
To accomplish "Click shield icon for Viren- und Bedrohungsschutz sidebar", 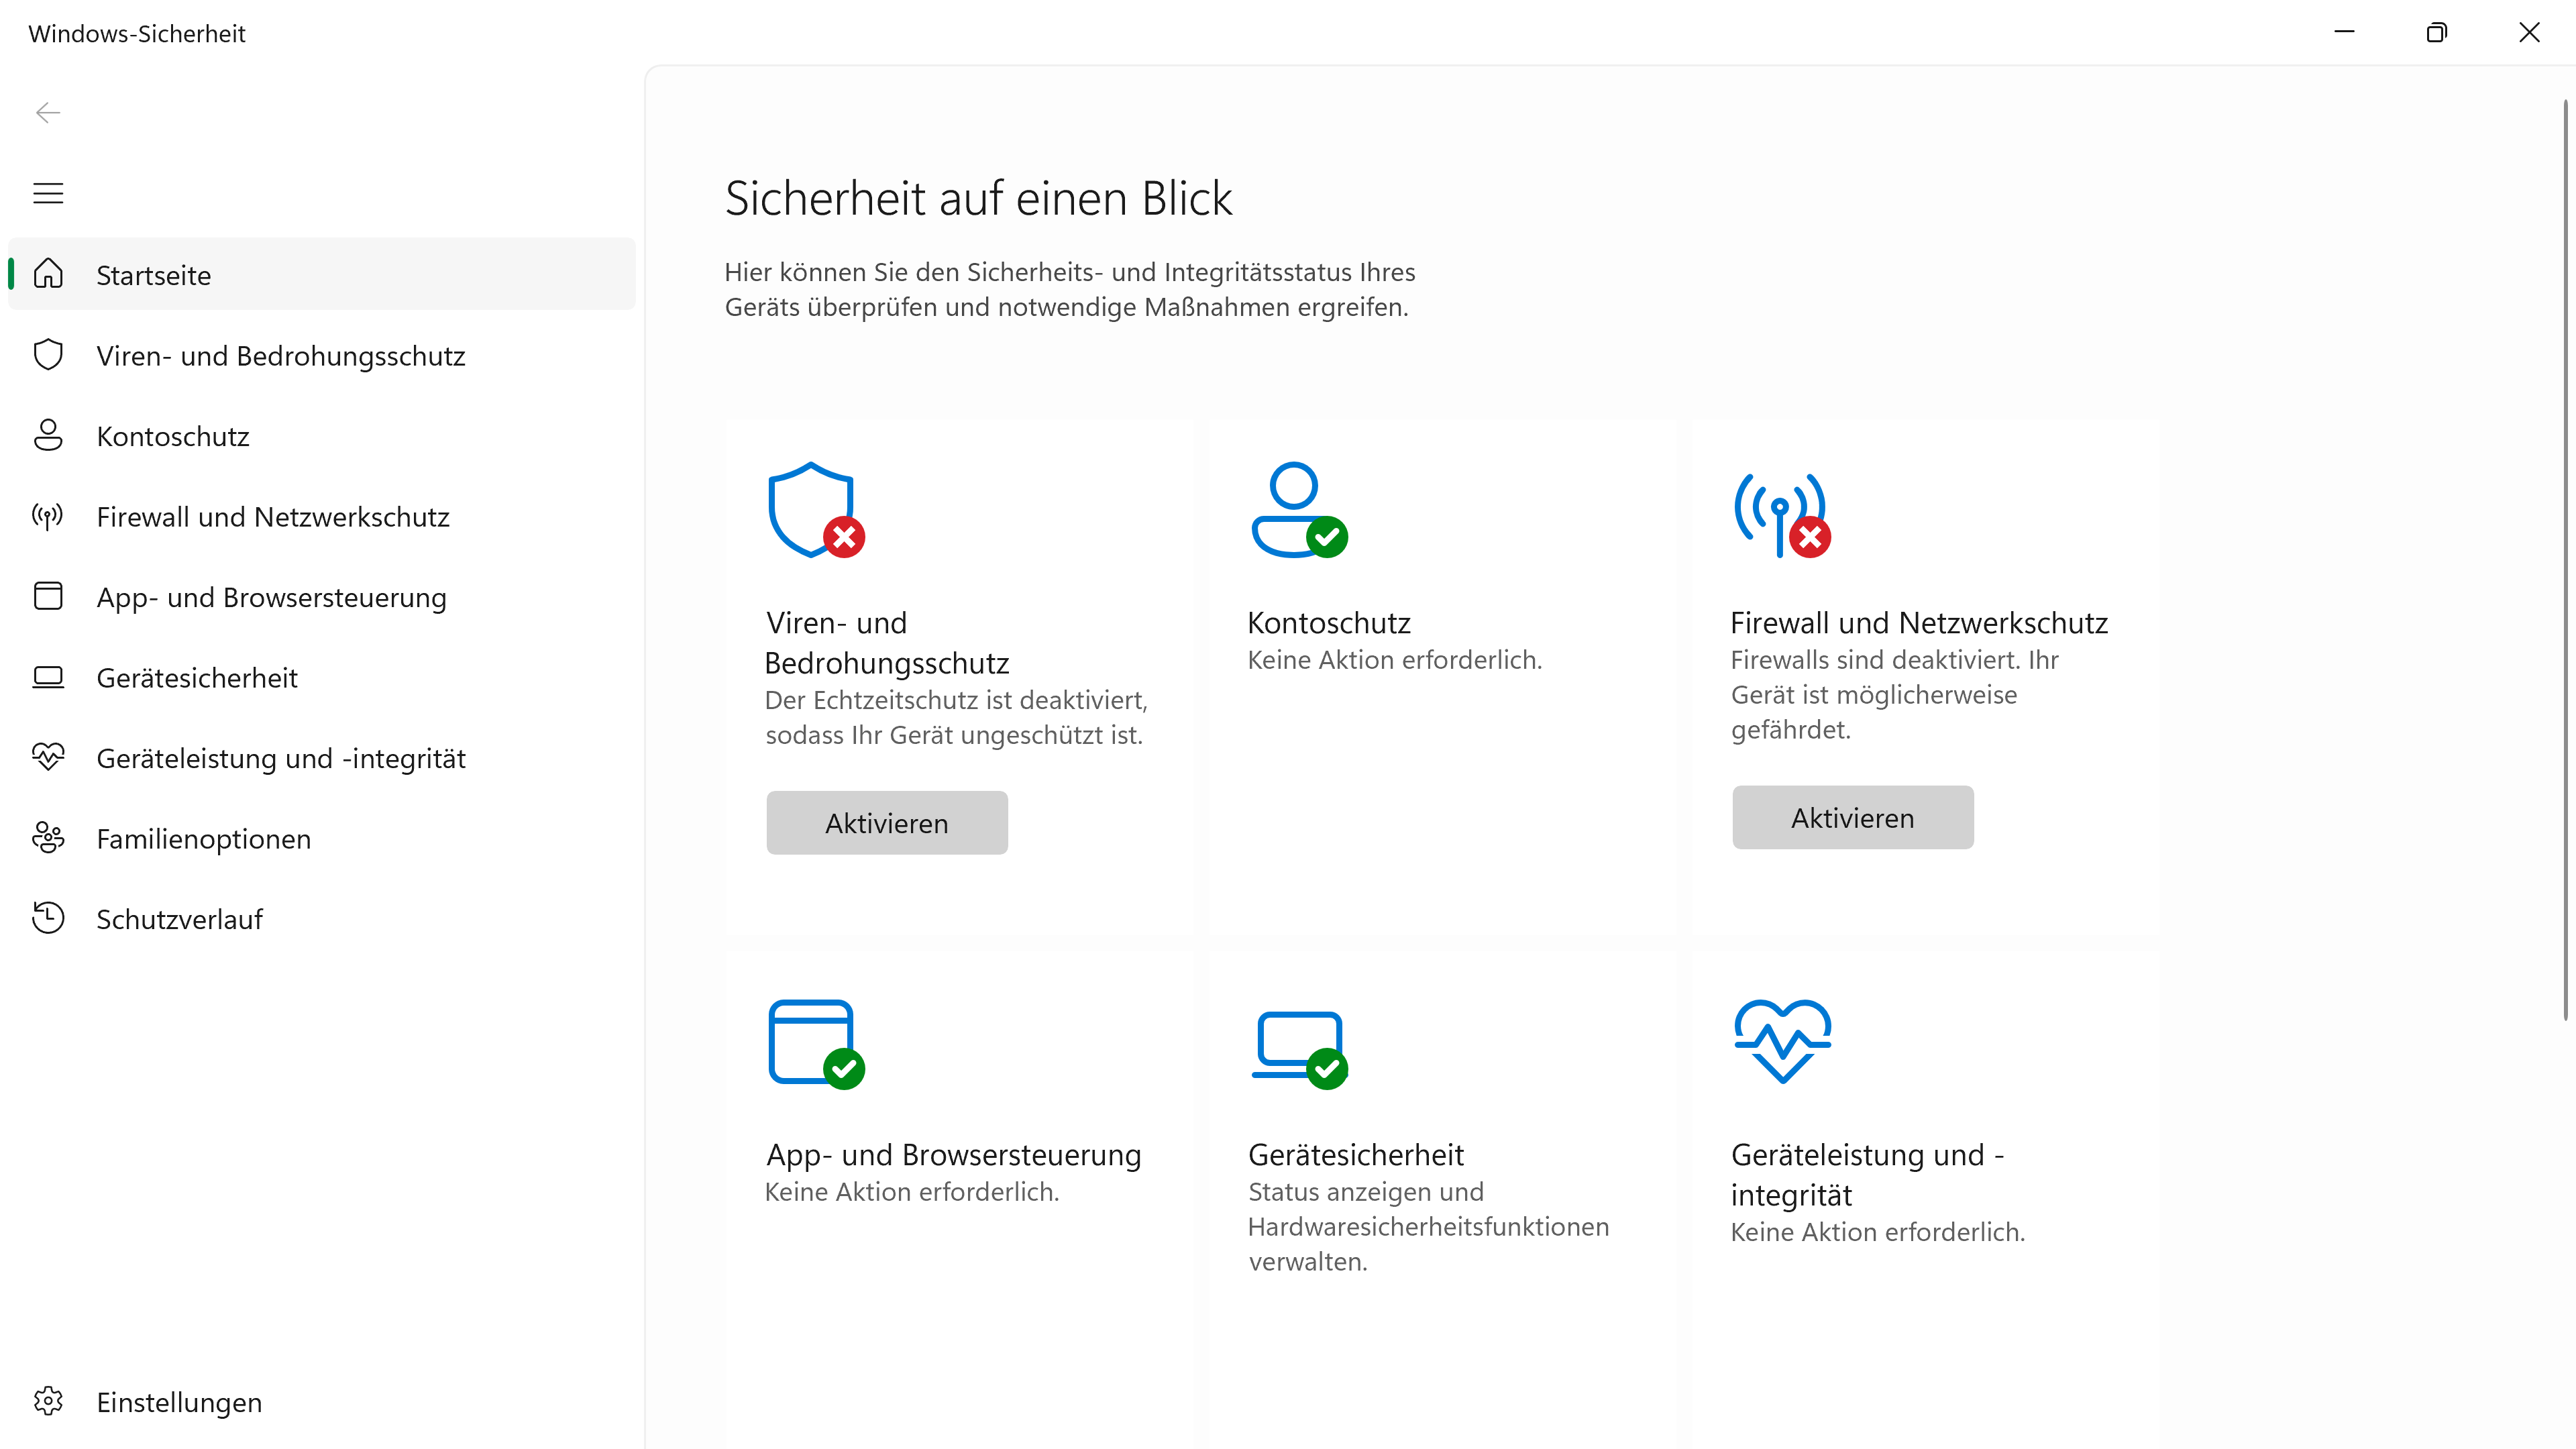I will tap(48, 355).
